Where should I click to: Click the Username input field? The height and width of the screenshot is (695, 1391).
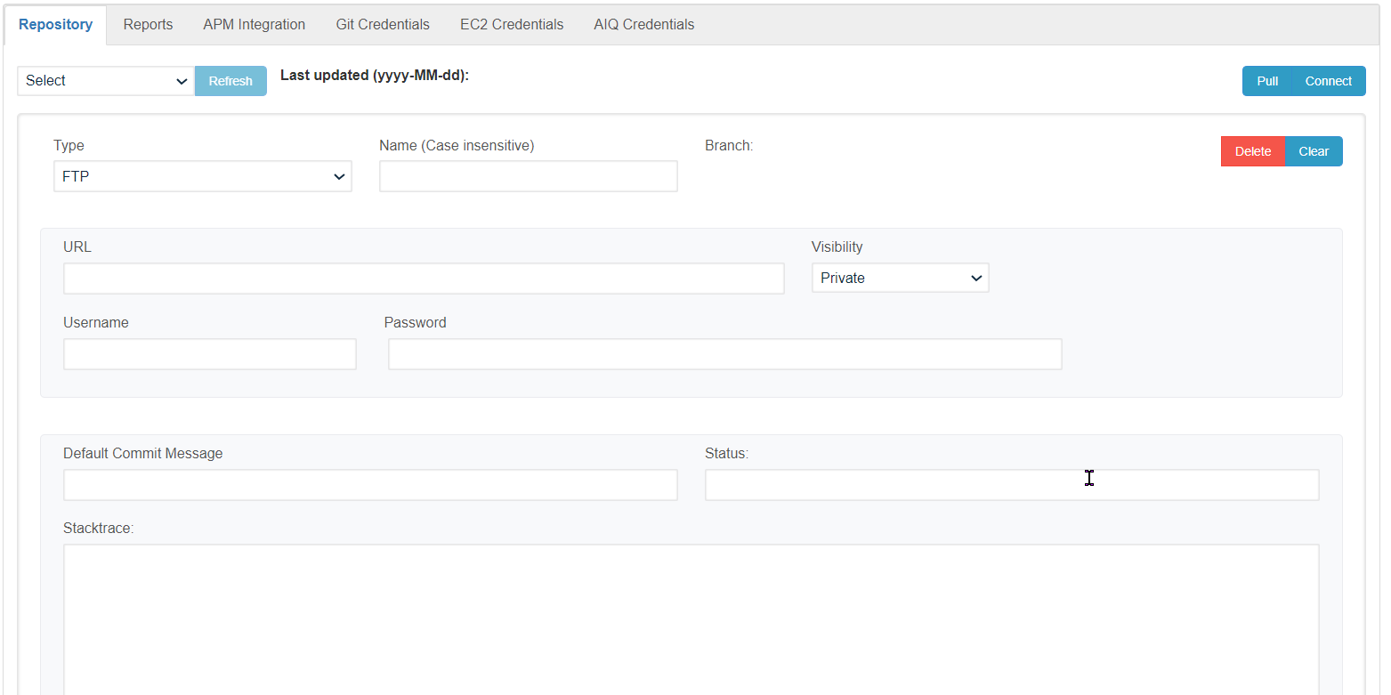209,353
